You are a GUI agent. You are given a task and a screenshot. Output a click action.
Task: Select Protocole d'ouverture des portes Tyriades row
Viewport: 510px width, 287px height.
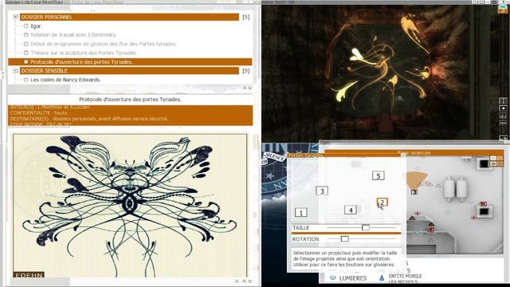coord(130,62)
